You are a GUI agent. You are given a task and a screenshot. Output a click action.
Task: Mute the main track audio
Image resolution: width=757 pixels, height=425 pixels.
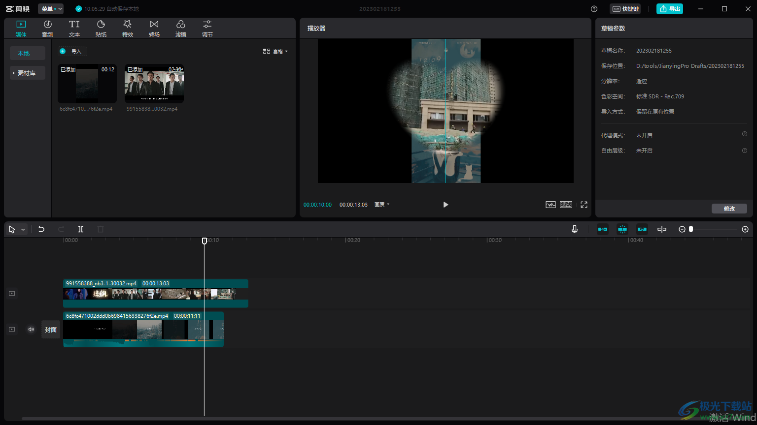31,329
